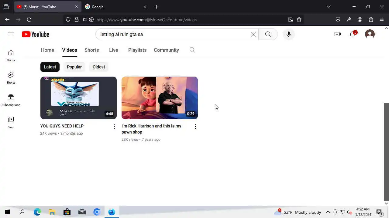
Task: Start voice search with the microphone icon
Action: 288,34
